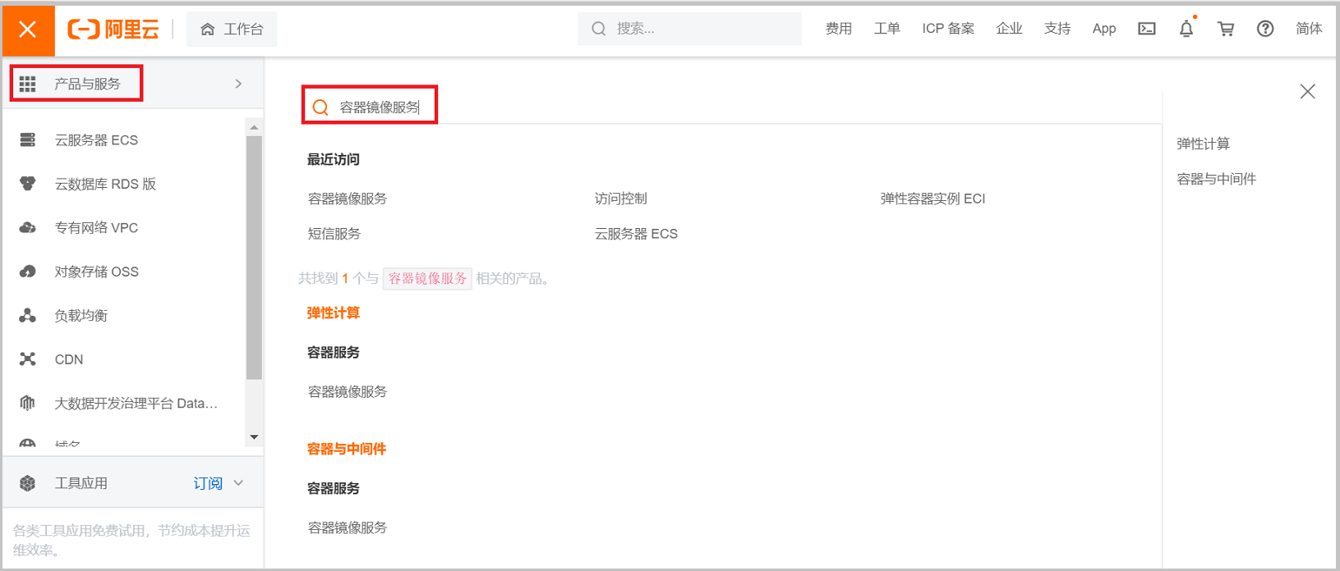Open recent 云服务器 ECS in panel

(x=636, y=234)
